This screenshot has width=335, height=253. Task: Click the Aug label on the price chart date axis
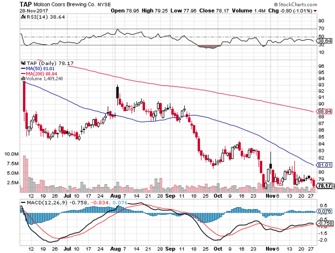point(116,196)
